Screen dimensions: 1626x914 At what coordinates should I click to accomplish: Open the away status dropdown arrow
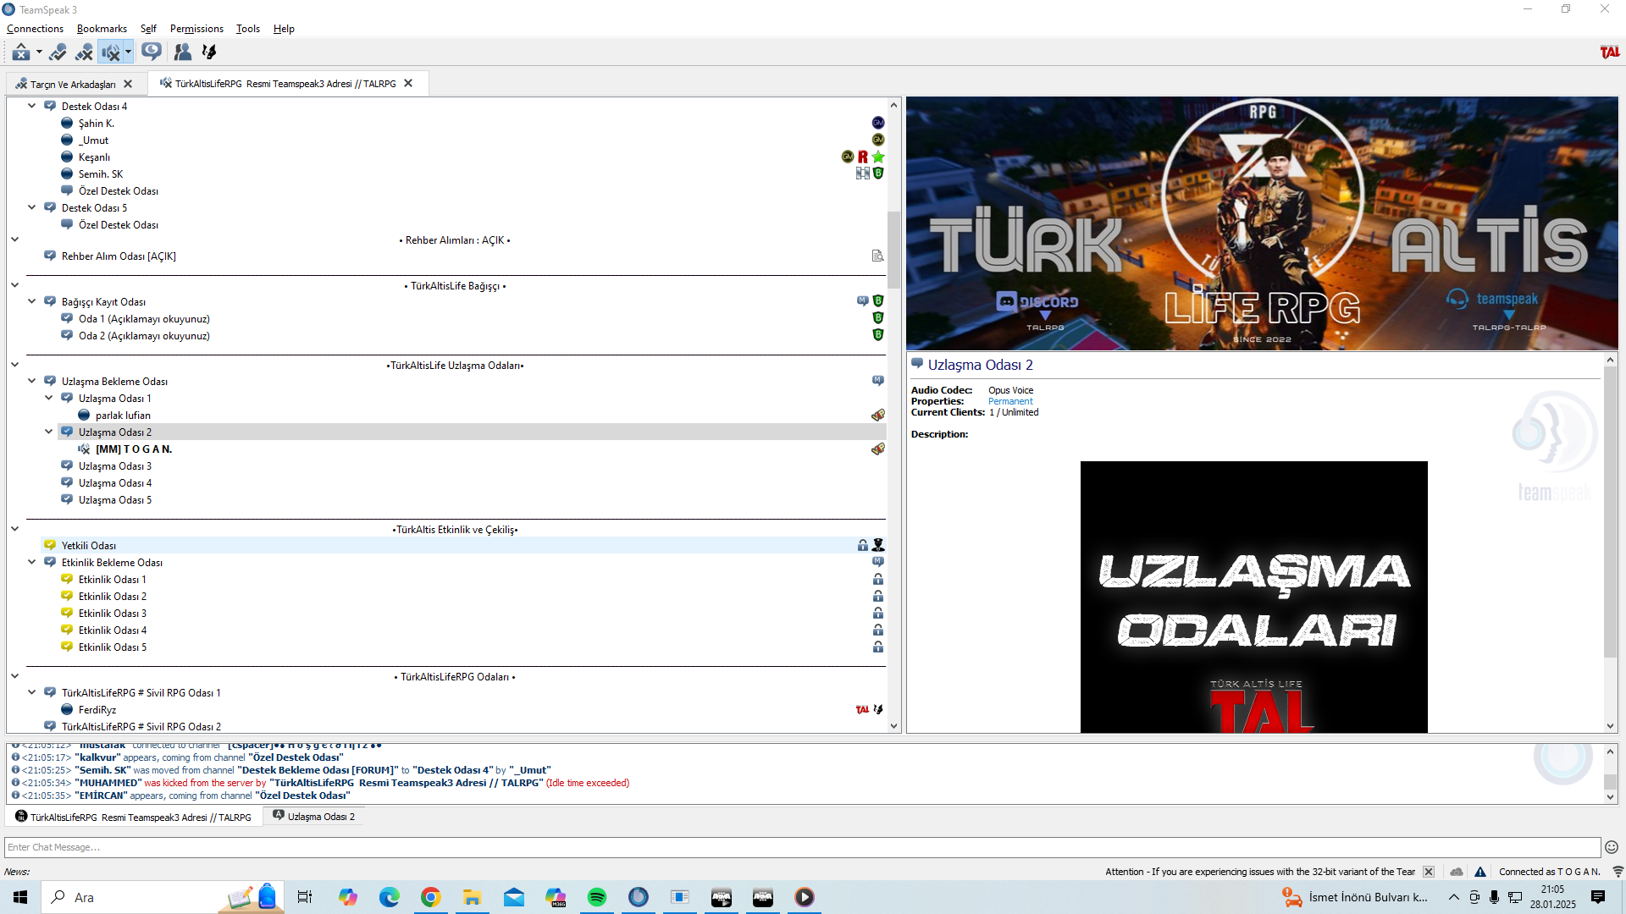39,52
